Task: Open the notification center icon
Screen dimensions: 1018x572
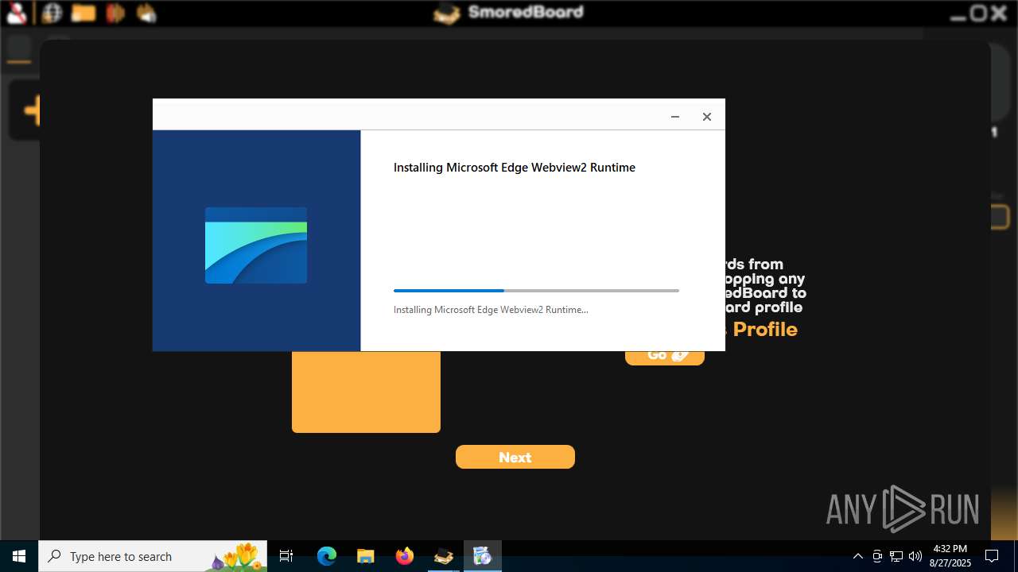Action: 992,556
